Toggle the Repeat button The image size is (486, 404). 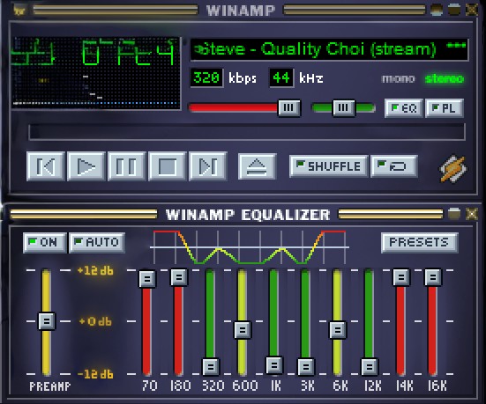[394, 166]
